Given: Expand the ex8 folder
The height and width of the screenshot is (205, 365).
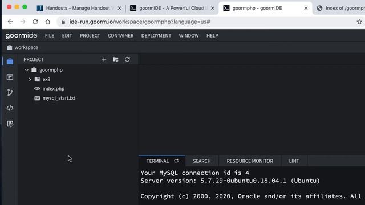Looking at the screenshot, I should click(30, 80).
